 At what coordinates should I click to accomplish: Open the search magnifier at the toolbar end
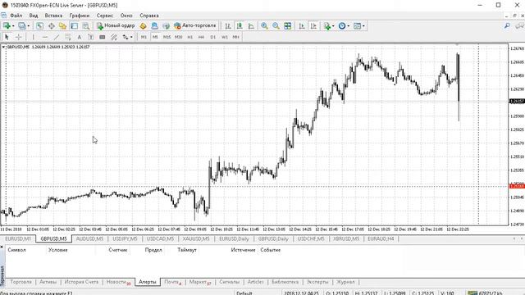[507, 25]
